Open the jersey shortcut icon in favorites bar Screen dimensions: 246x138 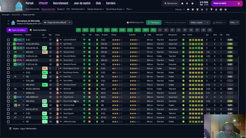193,10
